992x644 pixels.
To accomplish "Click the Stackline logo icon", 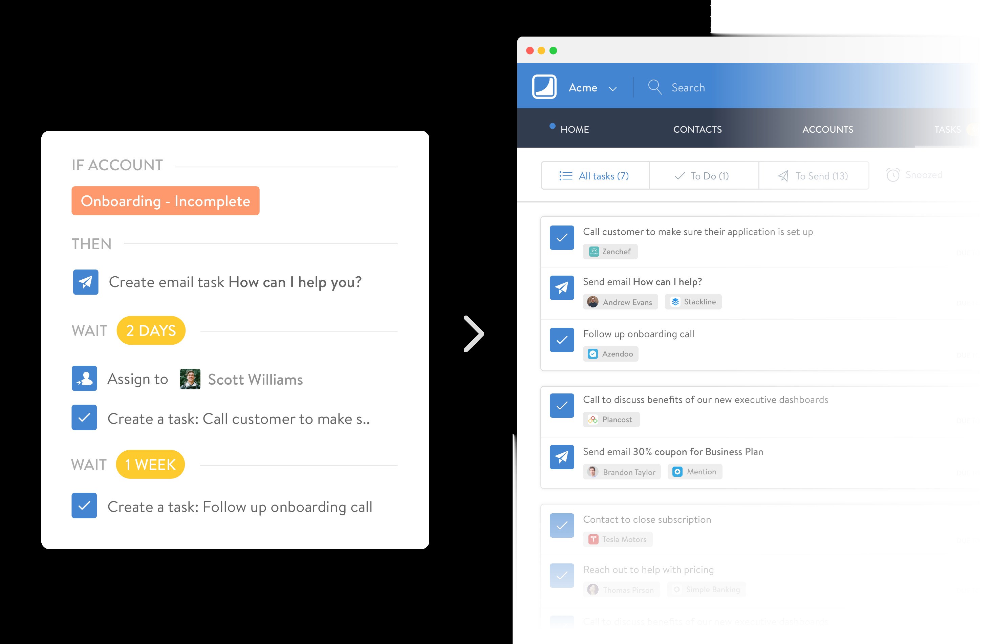I will click(675, 302).
